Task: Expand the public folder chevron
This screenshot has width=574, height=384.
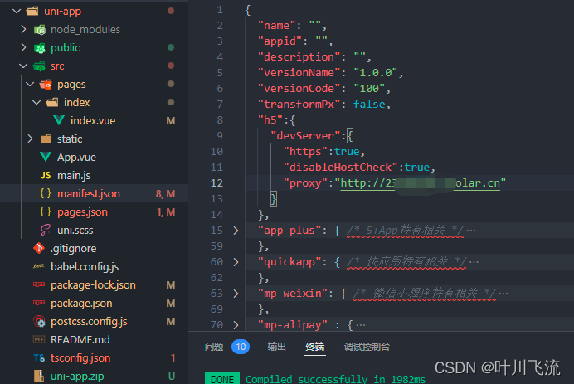Action: 23,47
